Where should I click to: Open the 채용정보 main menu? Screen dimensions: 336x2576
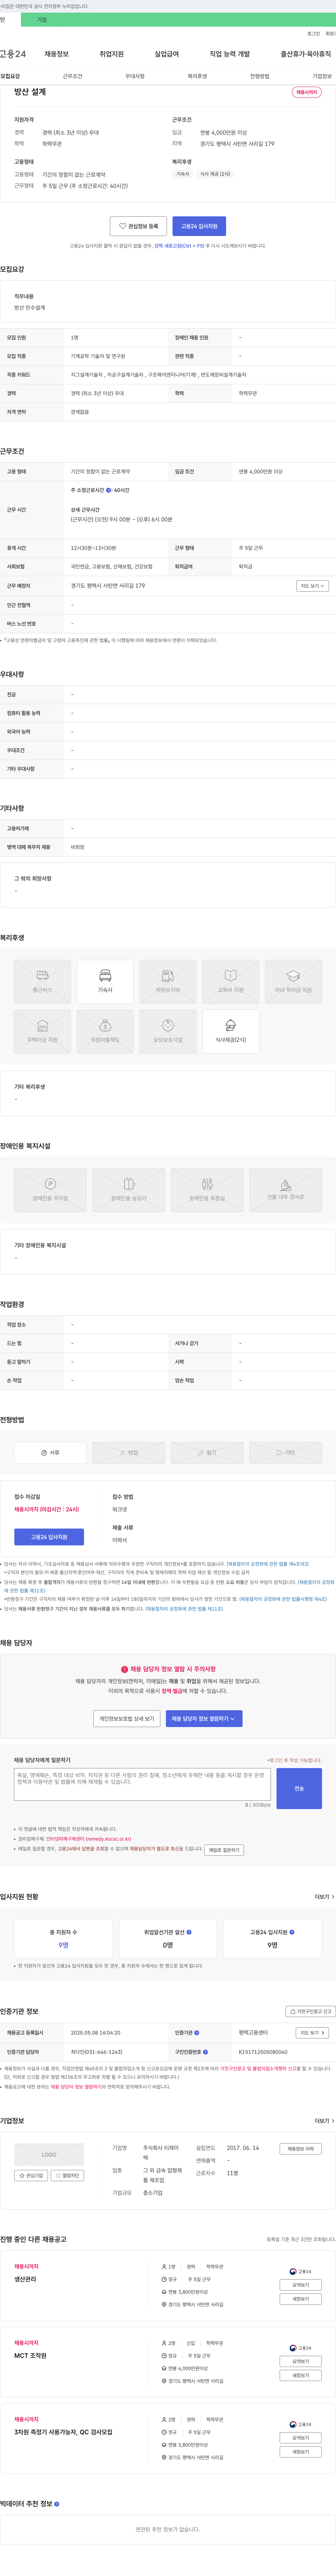tap(57, 54)
